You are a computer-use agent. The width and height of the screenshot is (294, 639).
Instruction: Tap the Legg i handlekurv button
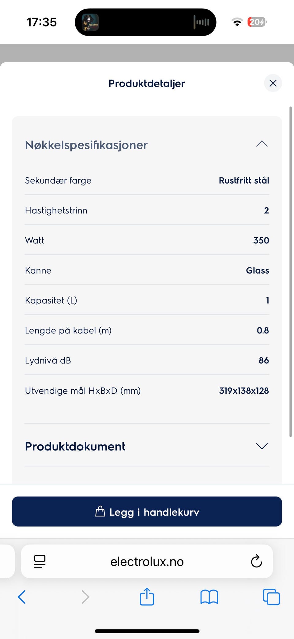click(147, 512)
